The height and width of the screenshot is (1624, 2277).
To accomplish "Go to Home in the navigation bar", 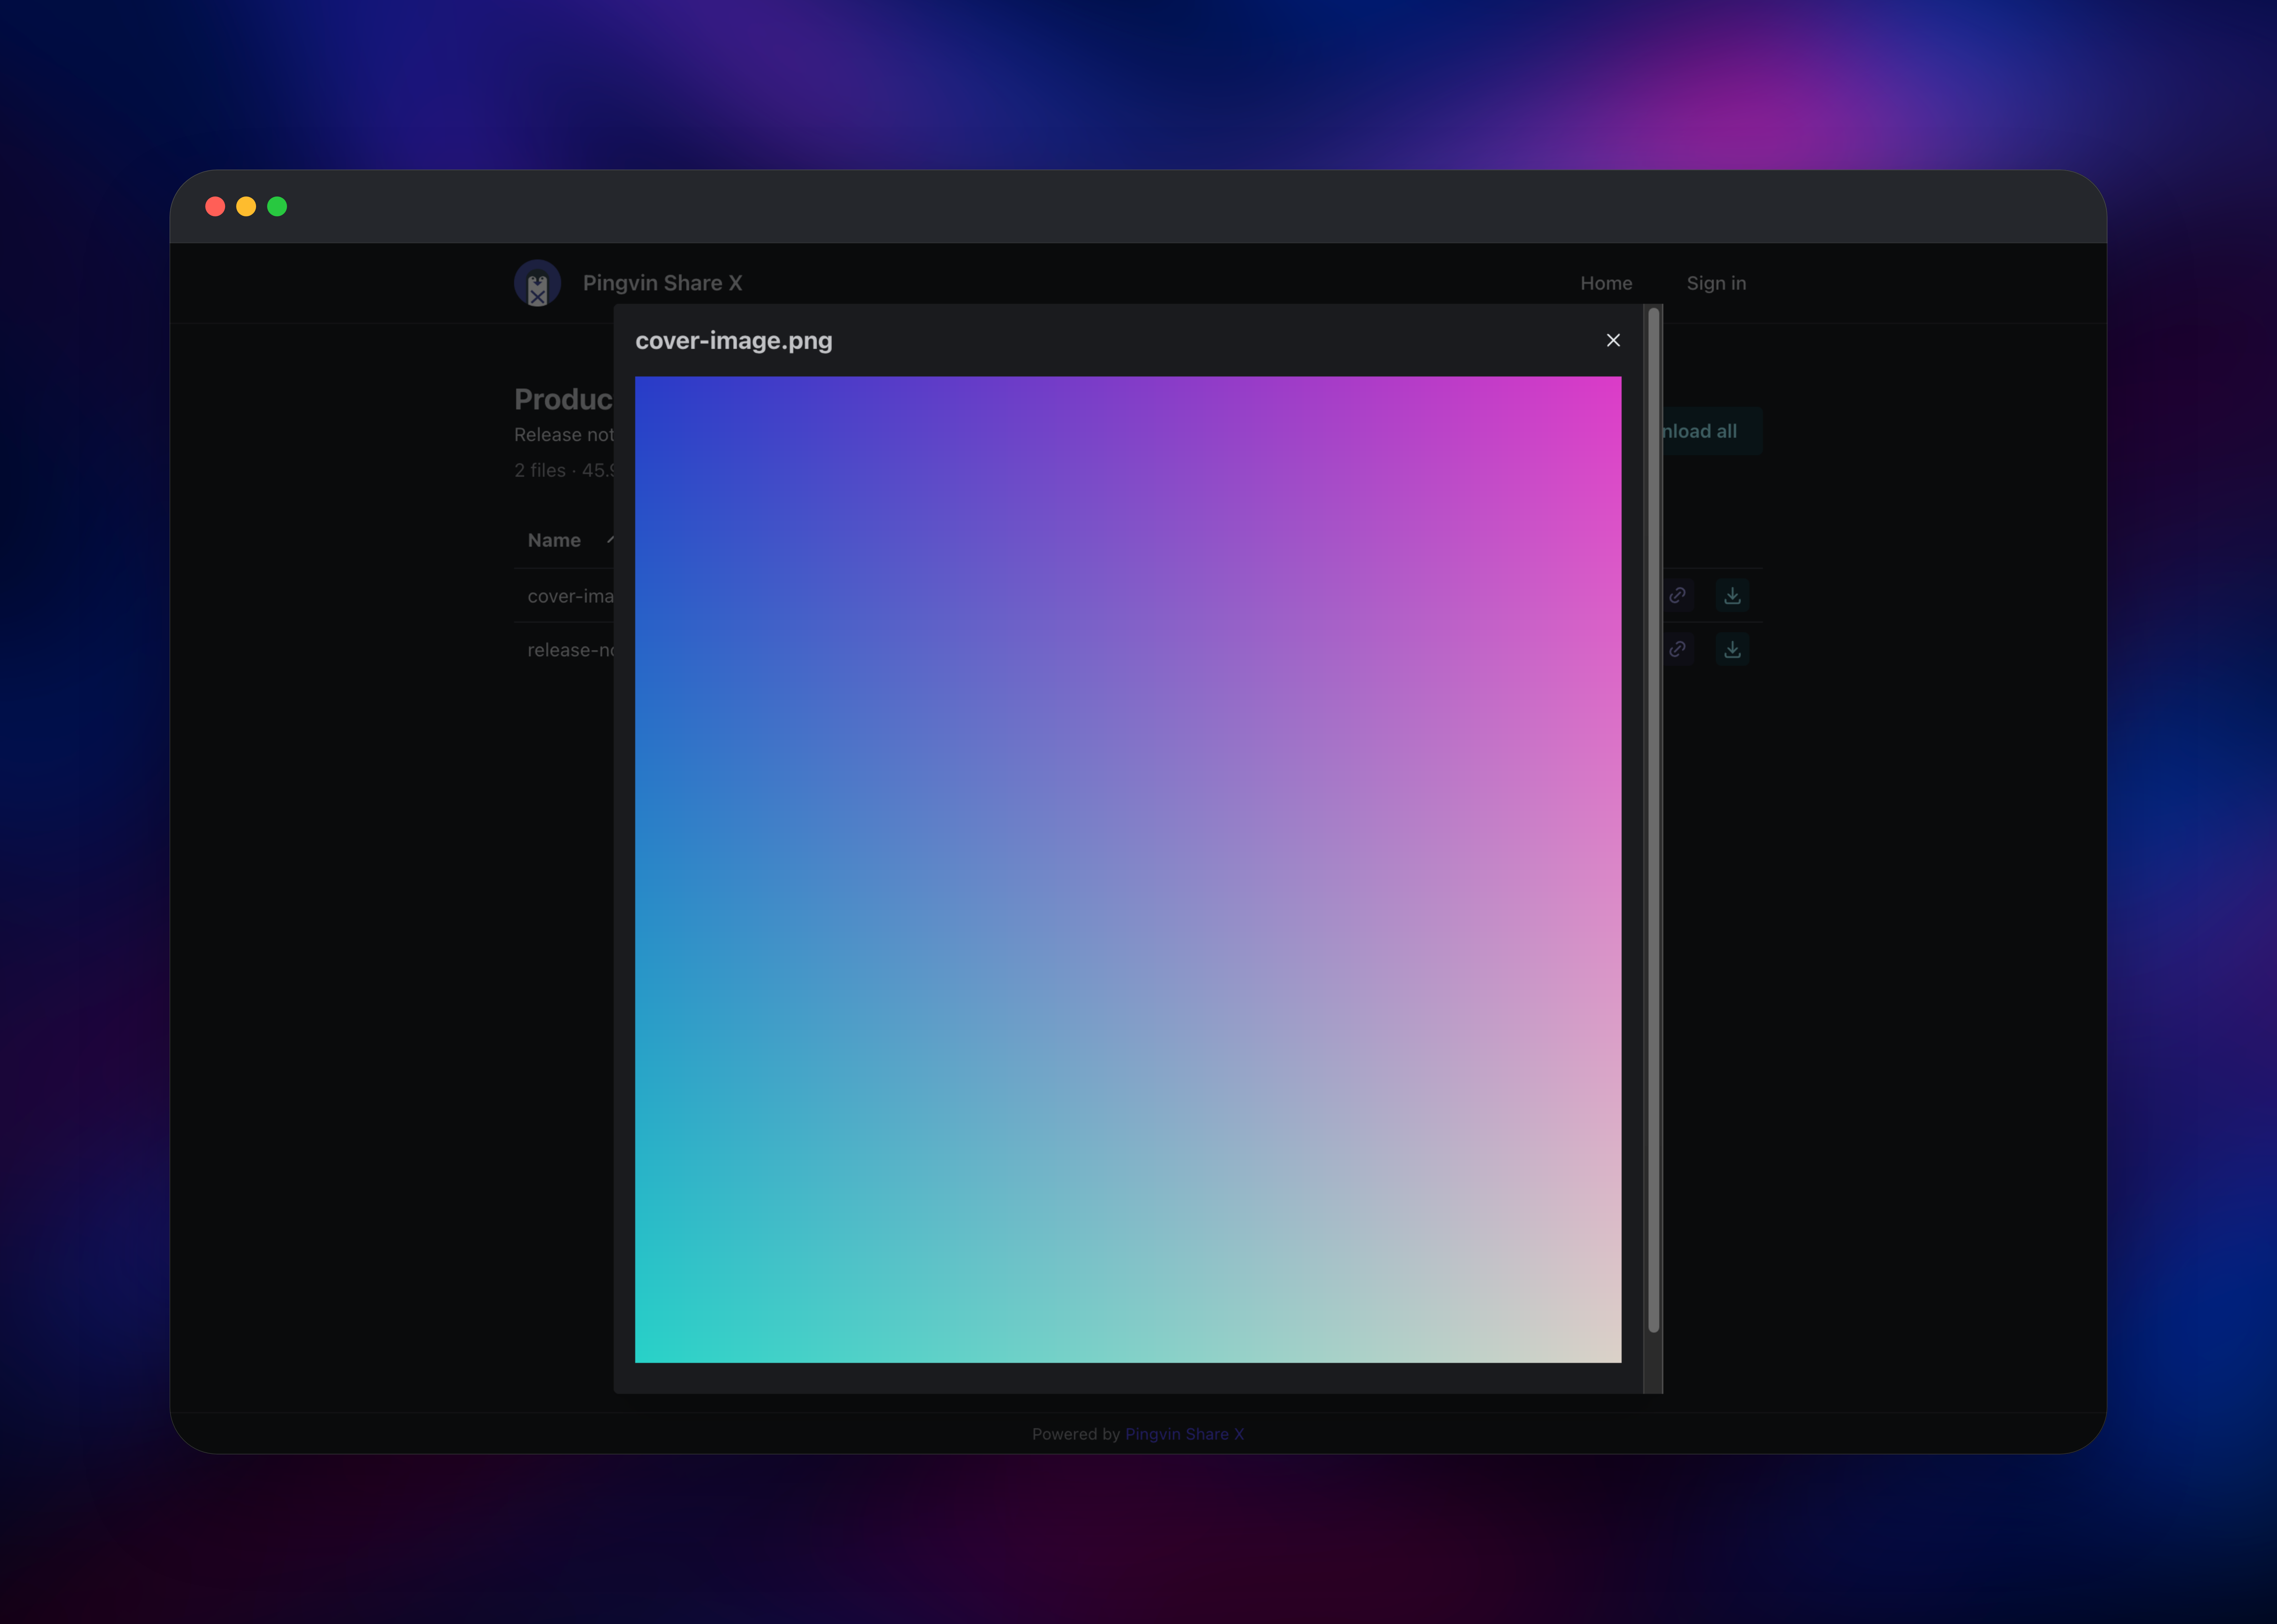I will point(1606,283).
